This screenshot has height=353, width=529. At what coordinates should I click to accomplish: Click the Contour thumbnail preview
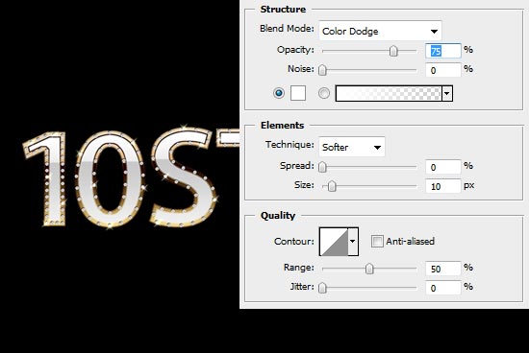[x=334, y=242]
